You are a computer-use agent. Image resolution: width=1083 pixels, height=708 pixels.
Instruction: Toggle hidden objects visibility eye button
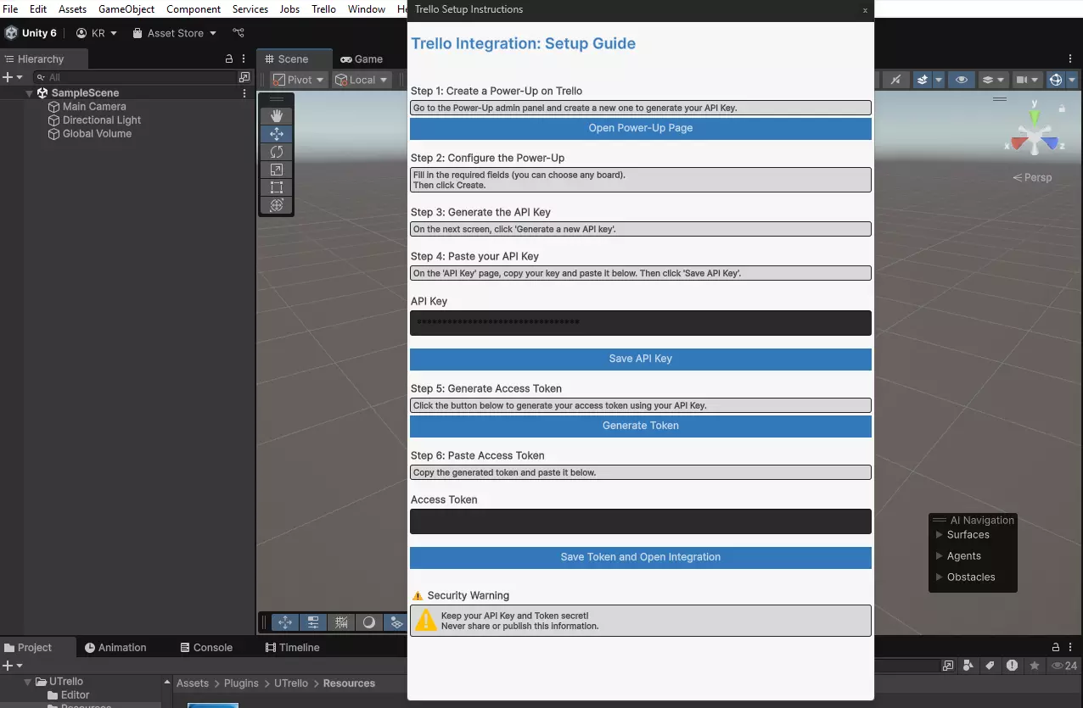[962, 80]
